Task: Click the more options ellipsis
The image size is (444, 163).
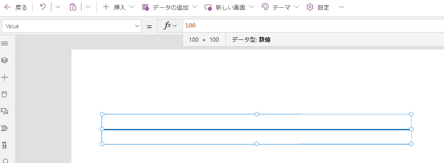Action: (341, 7)
